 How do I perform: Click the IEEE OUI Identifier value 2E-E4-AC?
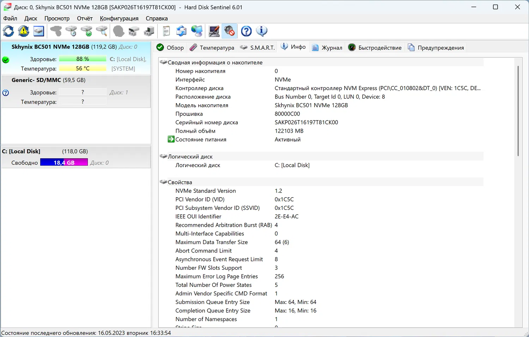coord(286,217)
